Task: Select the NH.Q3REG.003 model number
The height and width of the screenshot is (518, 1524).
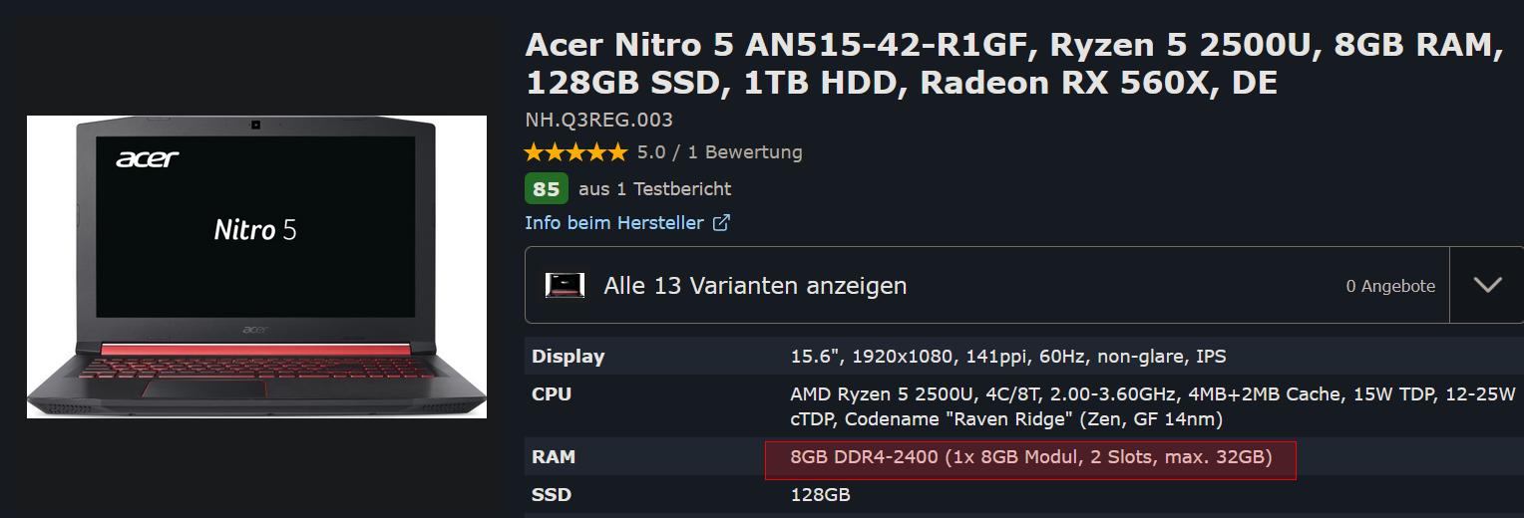Action: point(598,121)
